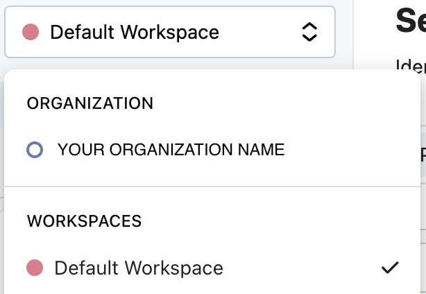
Task: Click blank space inside selector before the chevron
Action: pyautogui.click(x=258, y=32)
